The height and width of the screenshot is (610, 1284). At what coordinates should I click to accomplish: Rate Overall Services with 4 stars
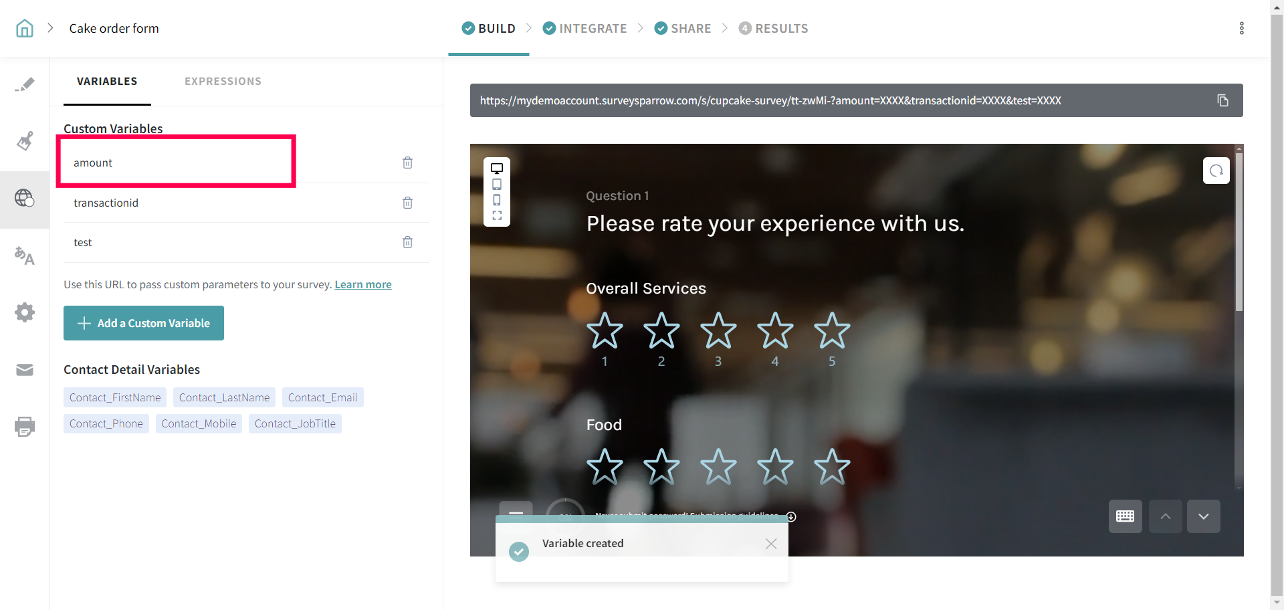[x=775, y=330]
